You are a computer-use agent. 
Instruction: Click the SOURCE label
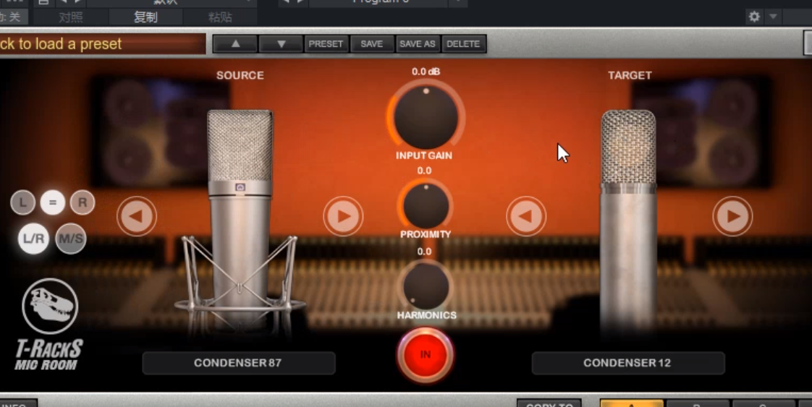[240, 75]
